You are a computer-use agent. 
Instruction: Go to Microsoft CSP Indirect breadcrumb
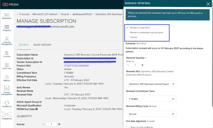[45, 14]
